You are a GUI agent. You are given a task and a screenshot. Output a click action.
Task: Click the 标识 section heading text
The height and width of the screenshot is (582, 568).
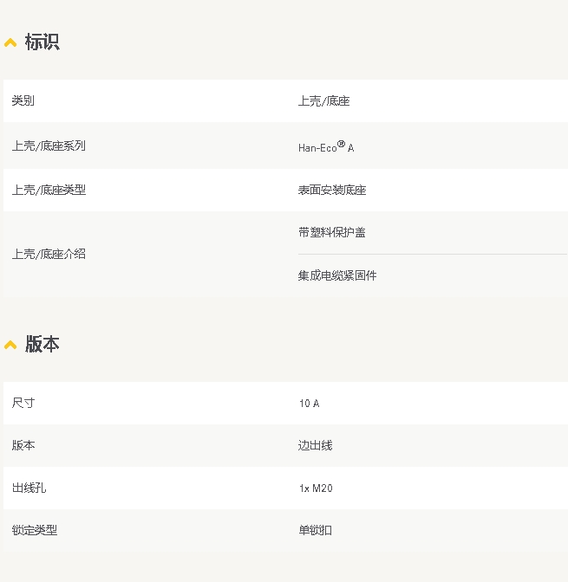(42, 42)
